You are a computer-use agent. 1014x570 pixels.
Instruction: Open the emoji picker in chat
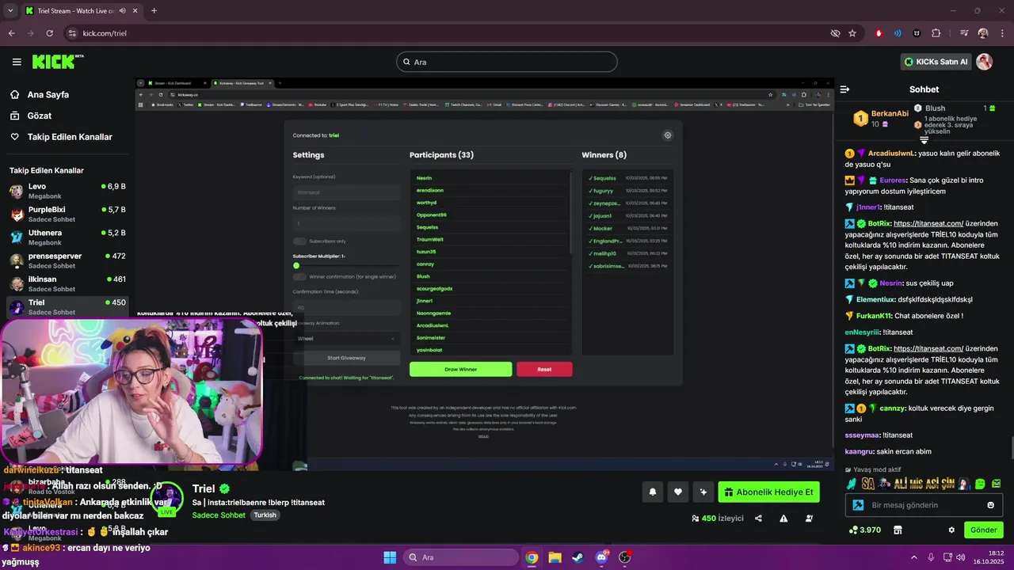tap(990, 505)
